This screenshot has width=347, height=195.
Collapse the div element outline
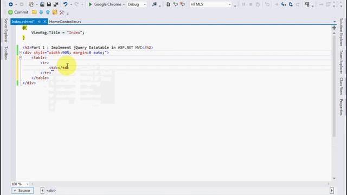(21, 53)
